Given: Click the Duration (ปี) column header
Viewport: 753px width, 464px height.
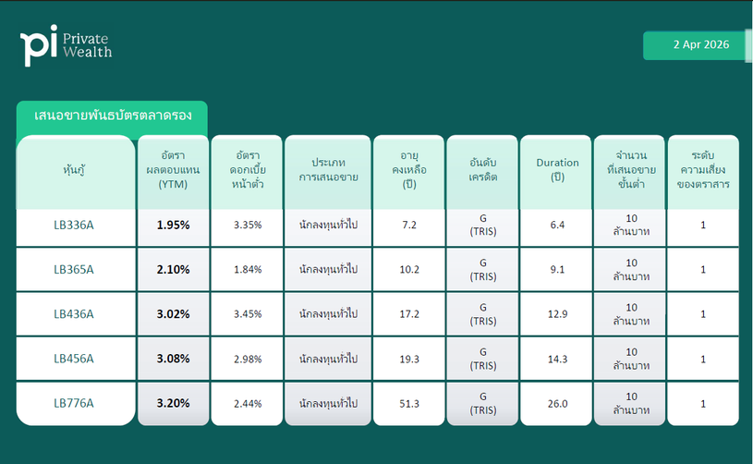Looking at the screenshot, I should 557,171.
